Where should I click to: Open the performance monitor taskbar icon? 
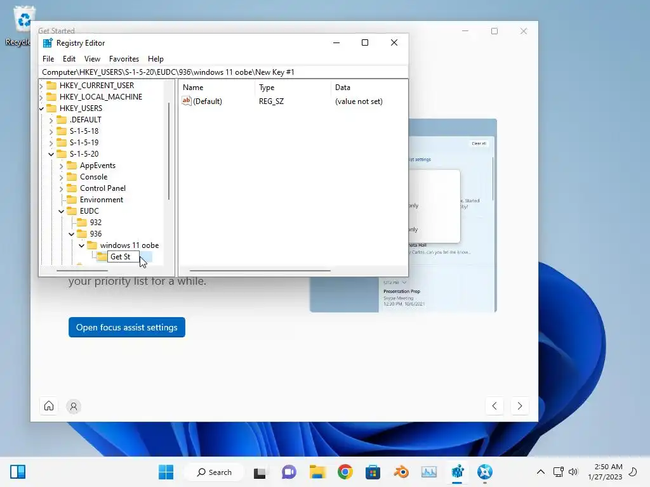pyautogui.click(x=428, y=472)
